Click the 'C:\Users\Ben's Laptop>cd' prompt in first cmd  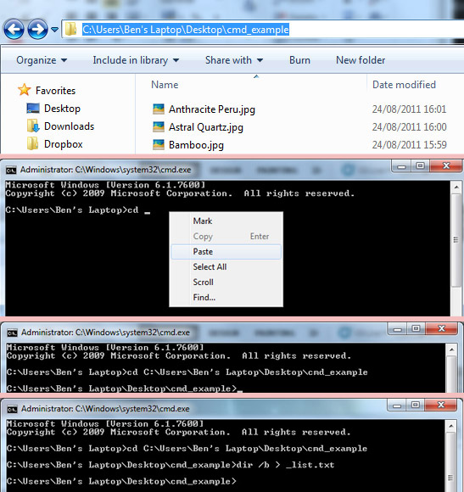pos(72,210)
